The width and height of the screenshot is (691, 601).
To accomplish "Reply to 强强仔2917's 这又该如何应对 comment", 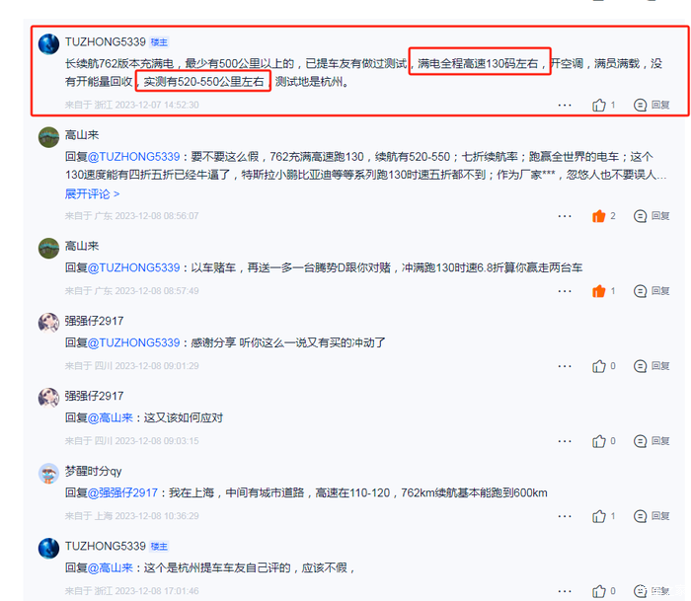I will [652, 441].
